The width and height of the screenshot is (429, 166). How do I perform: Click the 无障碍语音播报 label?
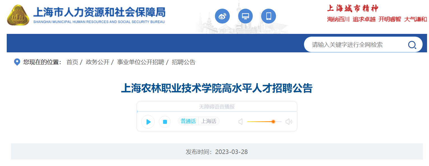coord(217,107)
